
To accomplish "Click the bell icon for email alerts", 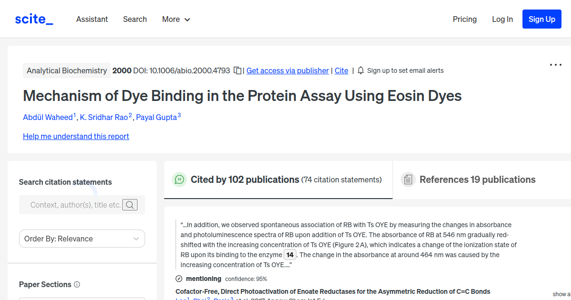I will [x=361, y=70].
